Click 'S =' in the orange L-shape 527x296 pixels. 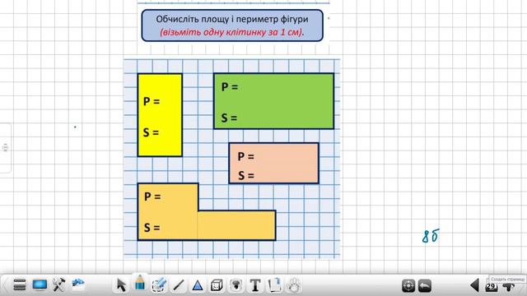[x=152, y=228]
